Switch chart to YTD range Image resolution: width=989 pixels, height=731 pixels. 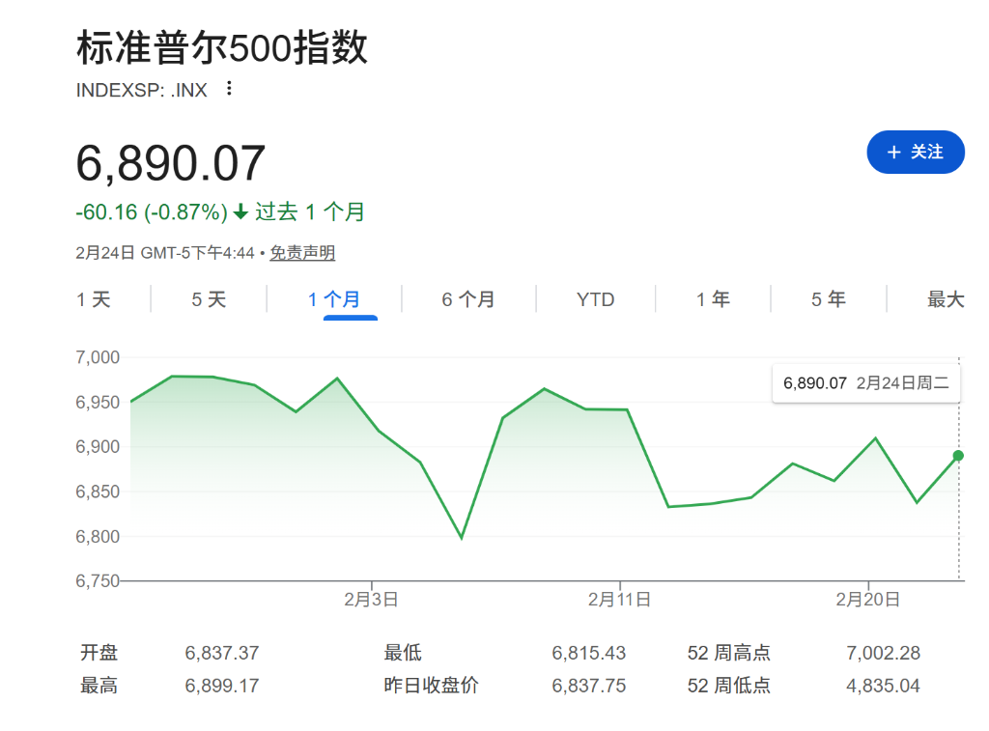[595, 299]
